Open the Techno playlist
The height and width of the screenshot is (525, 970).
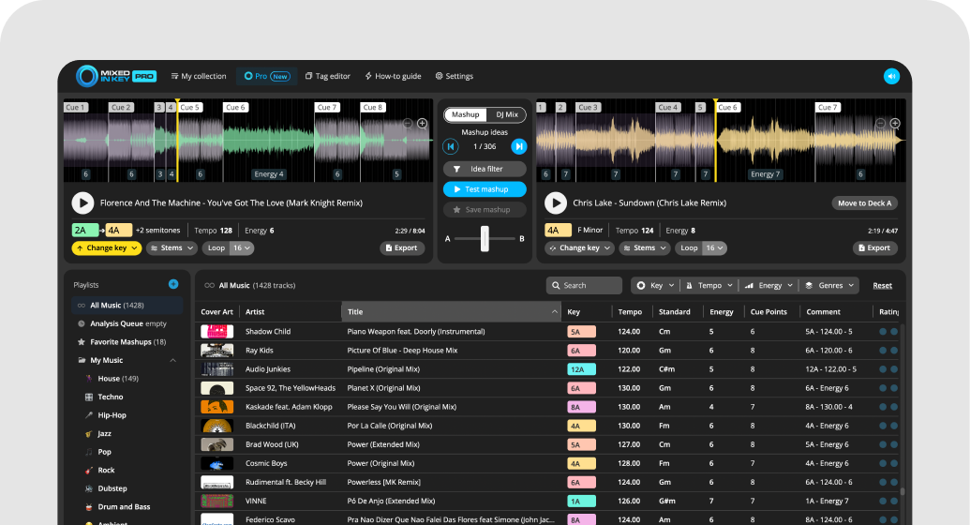tap(110, 397)
